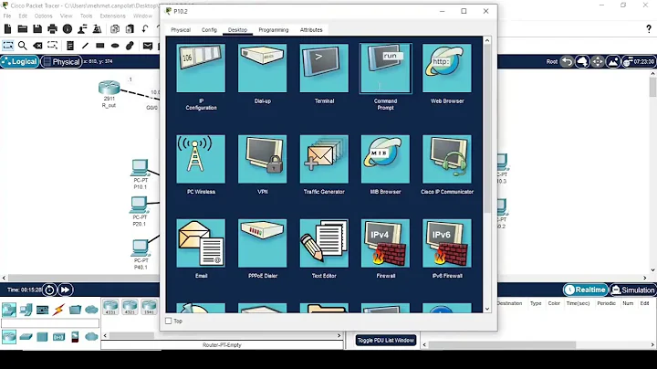The height and width of the screenshot is (369, 657).
Task: Click the PC-PT P20.1 device in workspace
Action: 139,205
